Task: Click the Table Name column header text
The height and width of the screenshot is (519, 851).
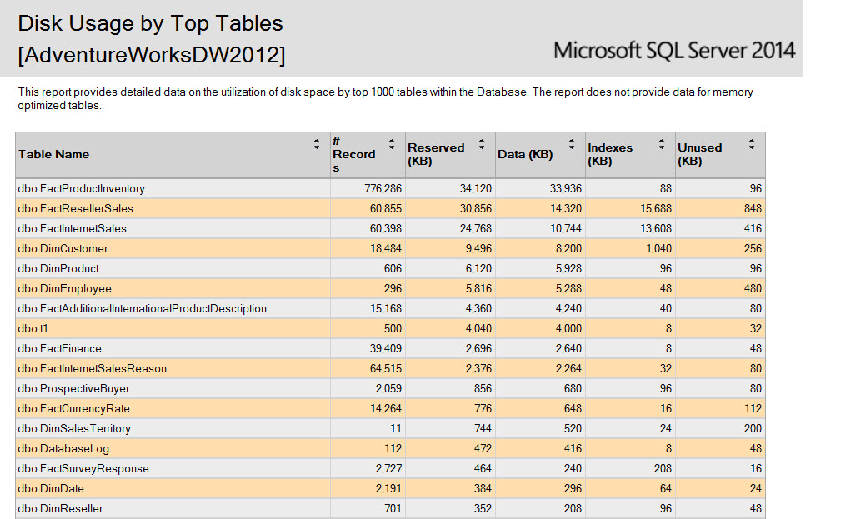Action: (53, 155)
